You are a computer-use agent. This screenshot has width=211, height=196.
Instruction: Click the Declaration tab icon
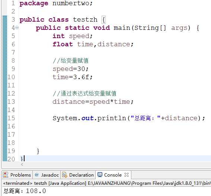point(65,175)
